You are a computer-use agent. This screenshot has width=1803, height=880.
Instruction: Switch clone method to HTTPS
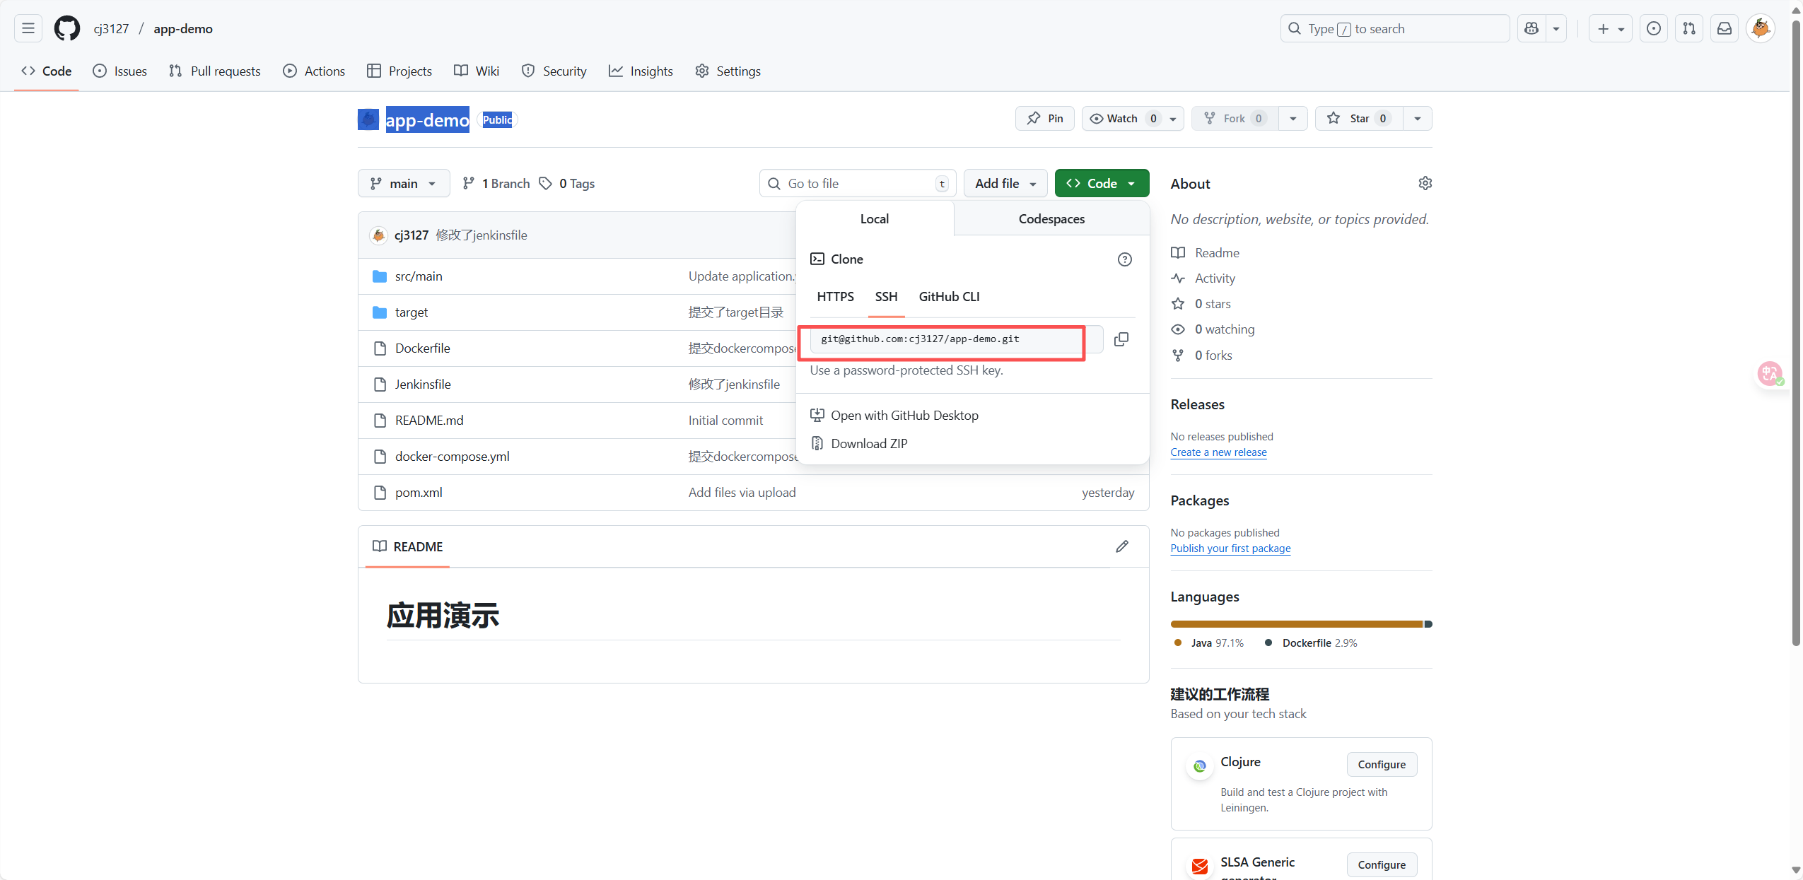835,297
